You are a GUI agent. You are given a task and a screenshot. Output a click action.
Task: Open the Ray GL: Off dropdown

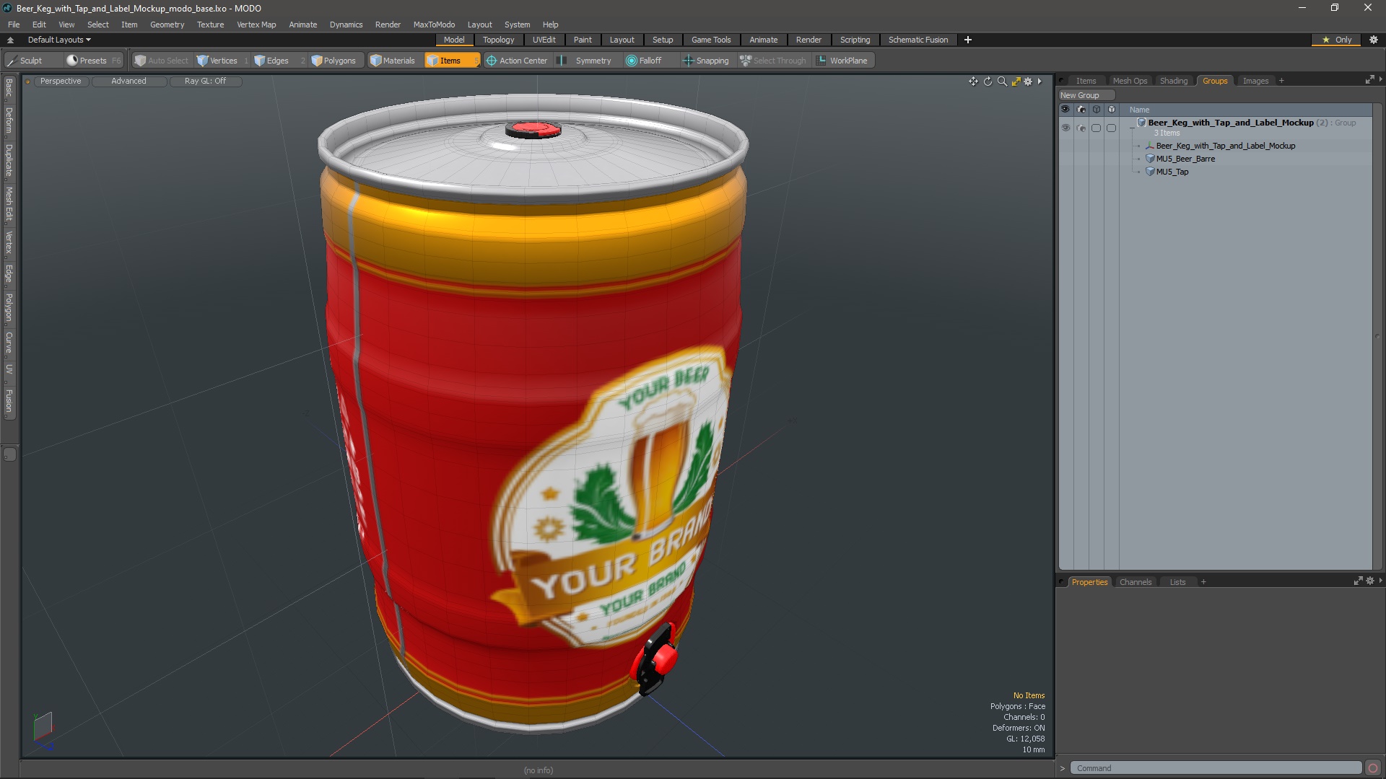point(205,82)
